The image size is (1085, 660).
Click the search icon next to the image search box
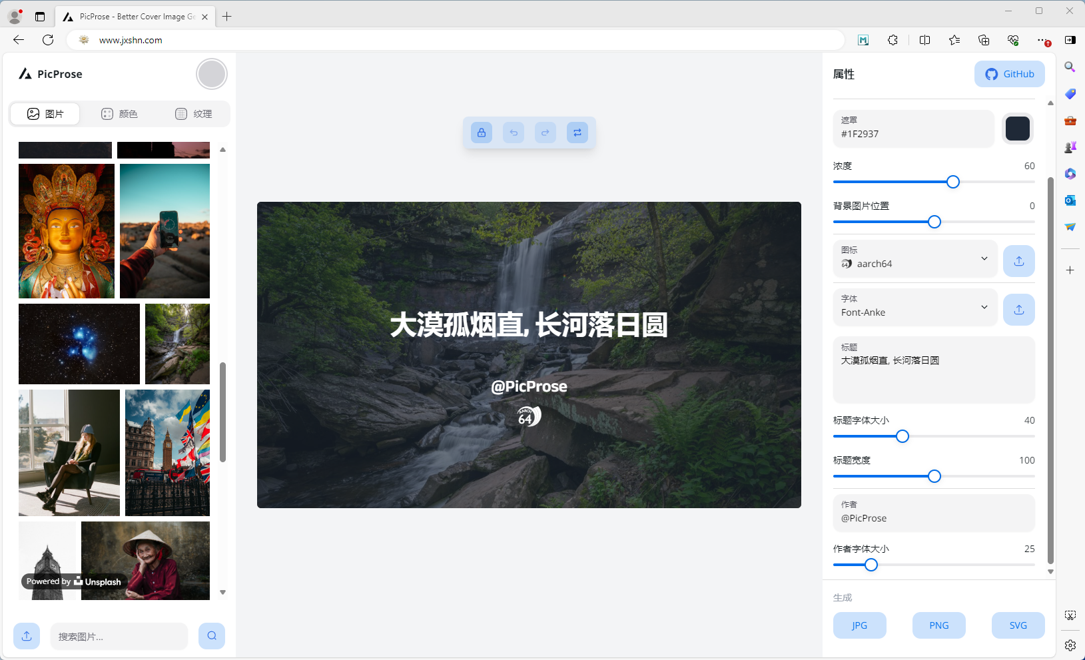coord(212,636)
